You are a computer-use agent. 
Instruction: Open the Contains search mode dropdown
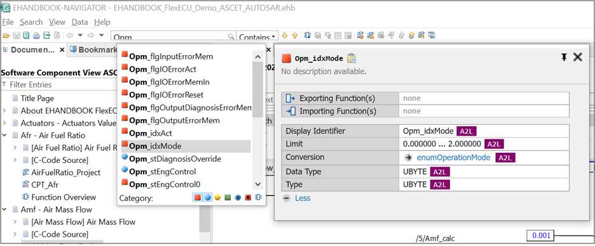(257, 37)
